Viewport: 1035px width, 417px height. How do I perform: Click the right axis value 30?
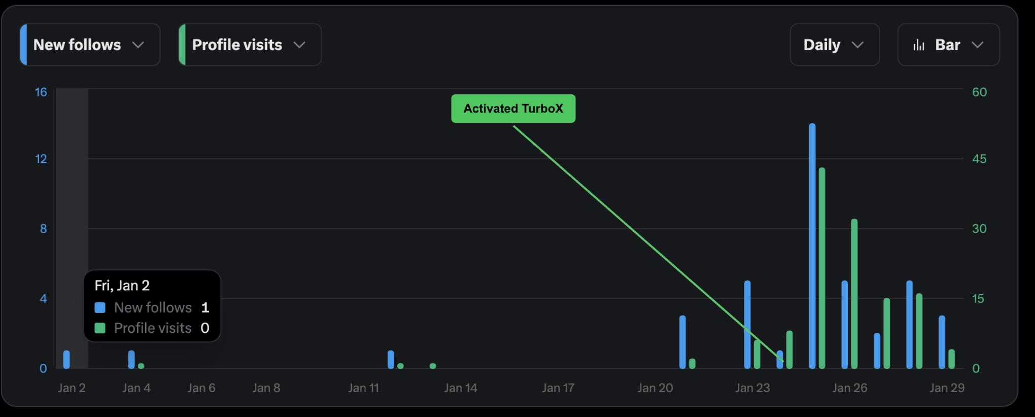pyautogui.click(x=979, y=229)
